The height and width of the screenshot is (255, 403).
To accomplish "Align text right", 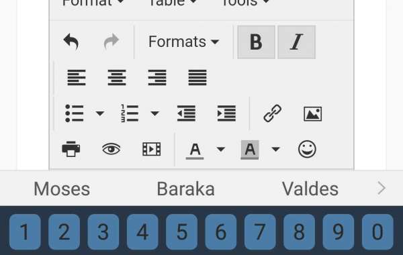I will pos(157,77).
